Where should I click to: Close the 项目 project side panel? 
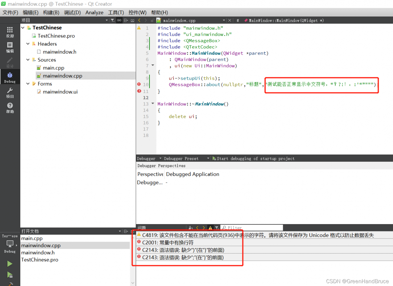click(x=132, y=20)
